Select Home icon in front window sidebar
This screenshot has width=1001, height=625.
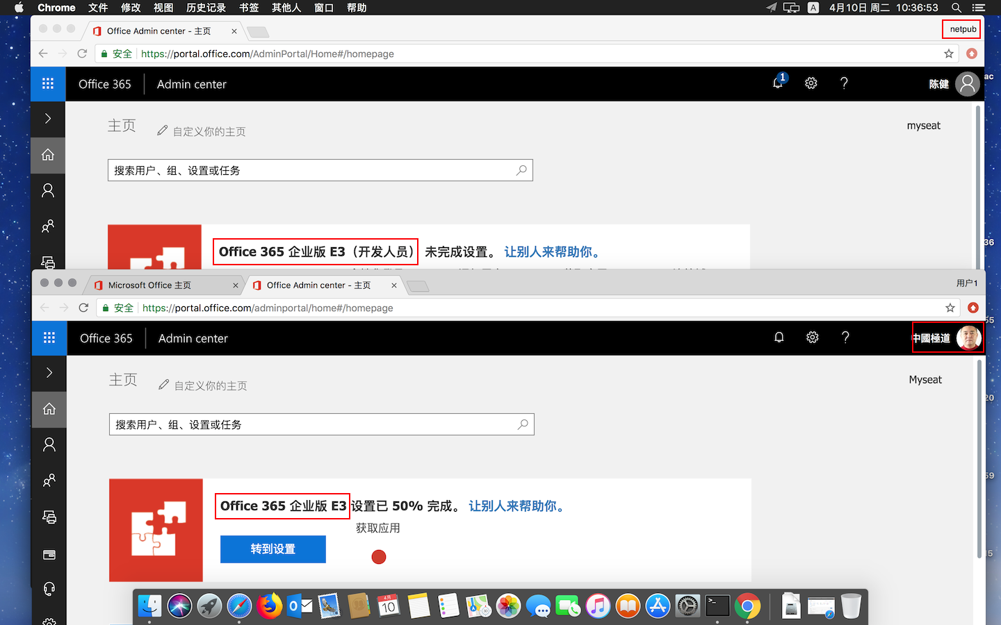point(49,408)
